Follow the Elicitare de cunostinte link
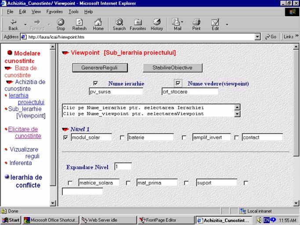The image size is (300, 225). tap(25, 132)
